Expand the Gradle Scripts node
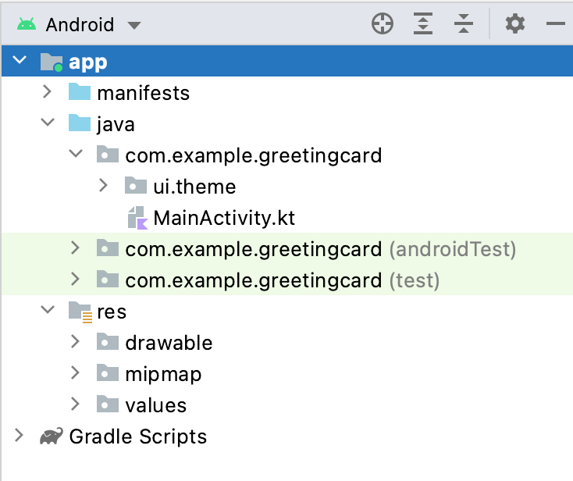 pyautogui.click(x=19, y=436)
